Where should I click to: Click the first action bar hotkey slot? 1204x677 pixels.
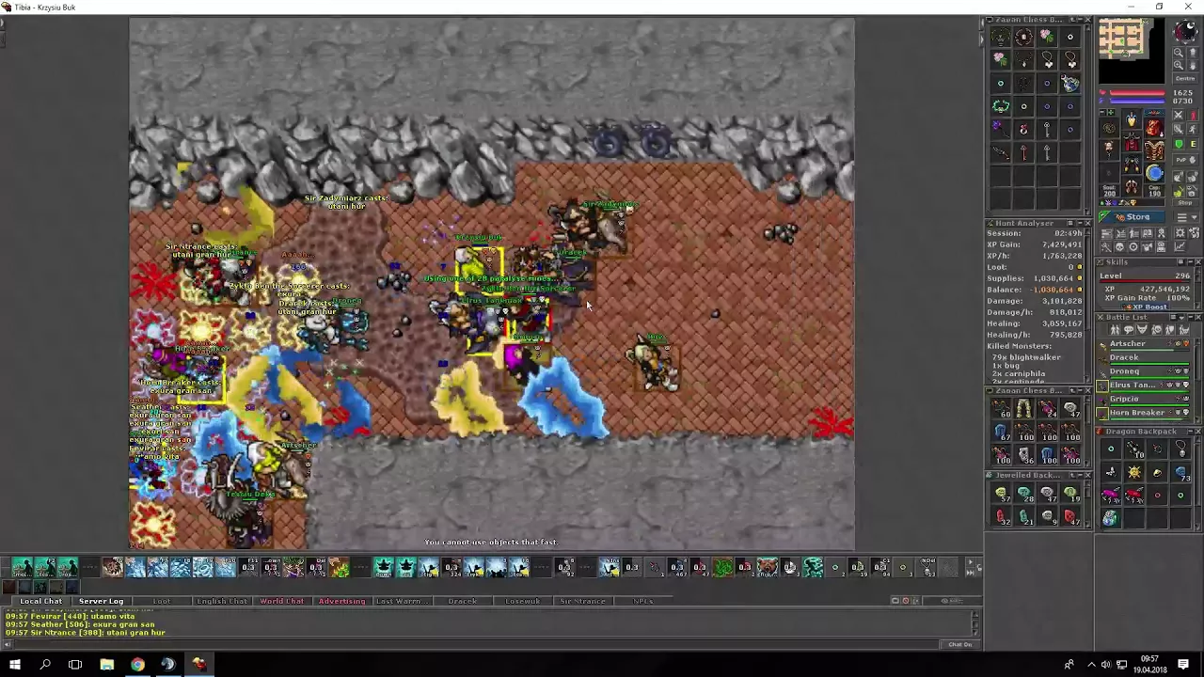(x=22, y=567)
